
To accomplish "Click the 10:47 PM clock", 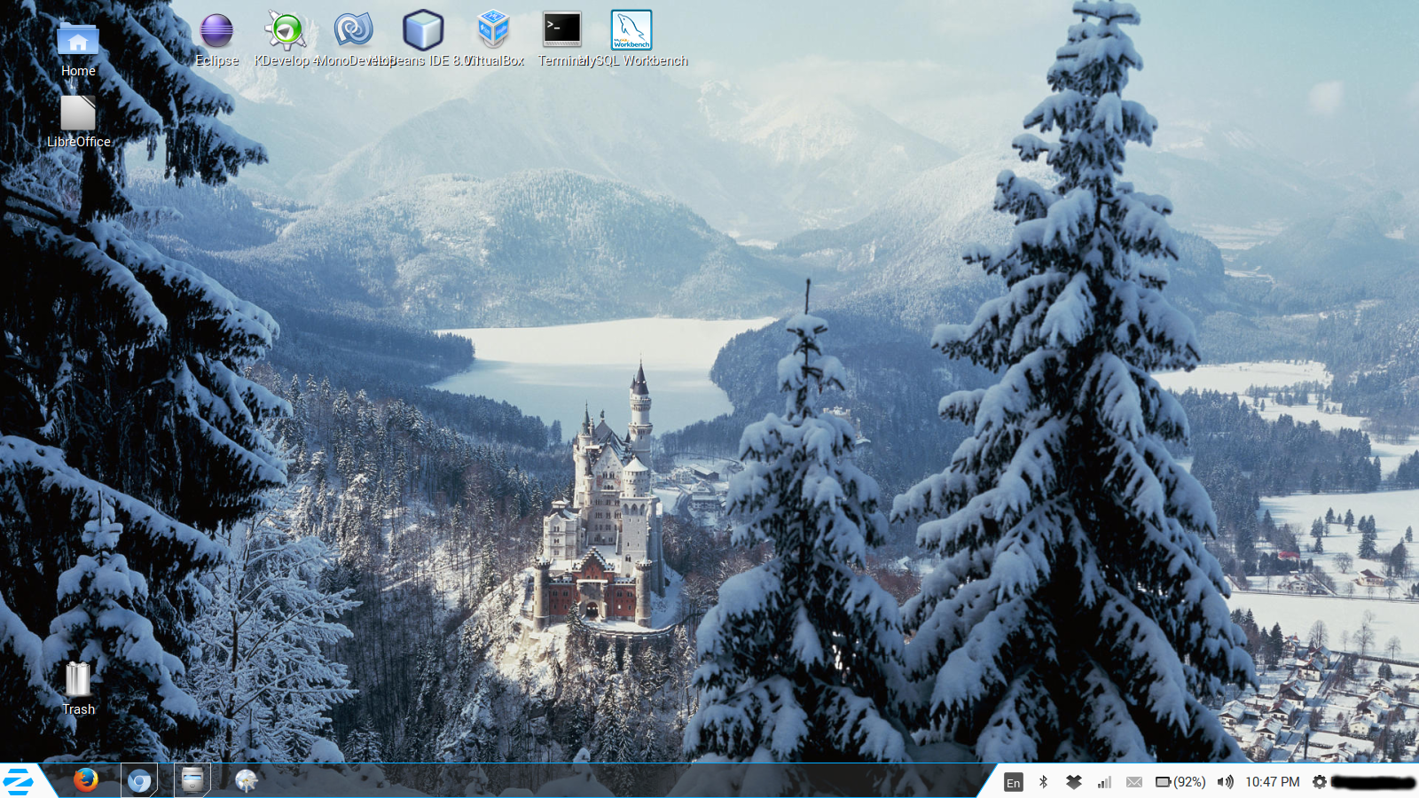I will pos(1272,782).
